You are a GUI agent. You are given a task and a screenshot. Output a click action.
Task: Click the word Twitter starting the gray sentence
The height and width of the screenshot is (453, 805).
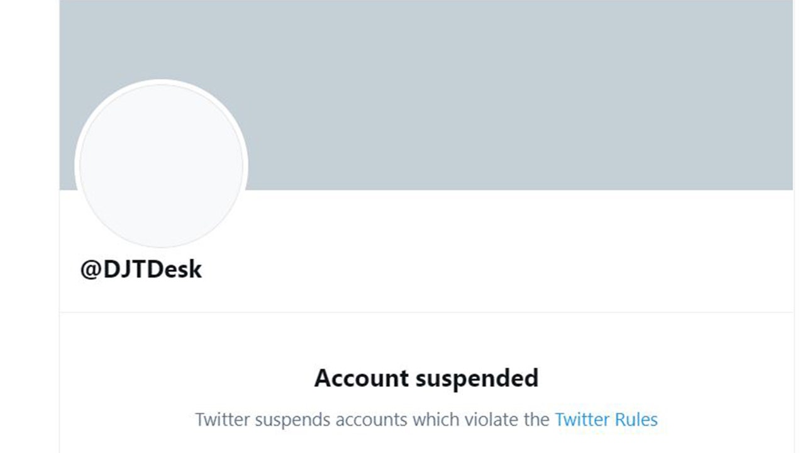(x=220, y=420)
